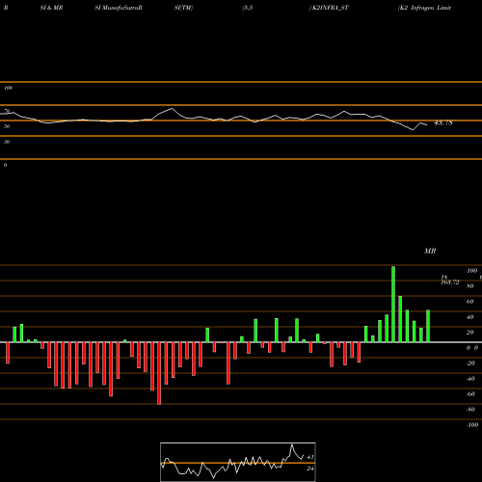Click the lowest red MR bar
This screenshot has width=482, height=482.
159,373
